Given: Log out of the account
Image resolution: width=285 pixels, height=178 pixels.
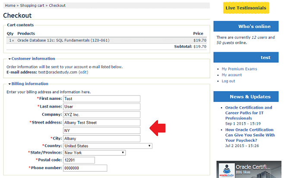Looking at the screenshot, I should click(x=228, y=81).
